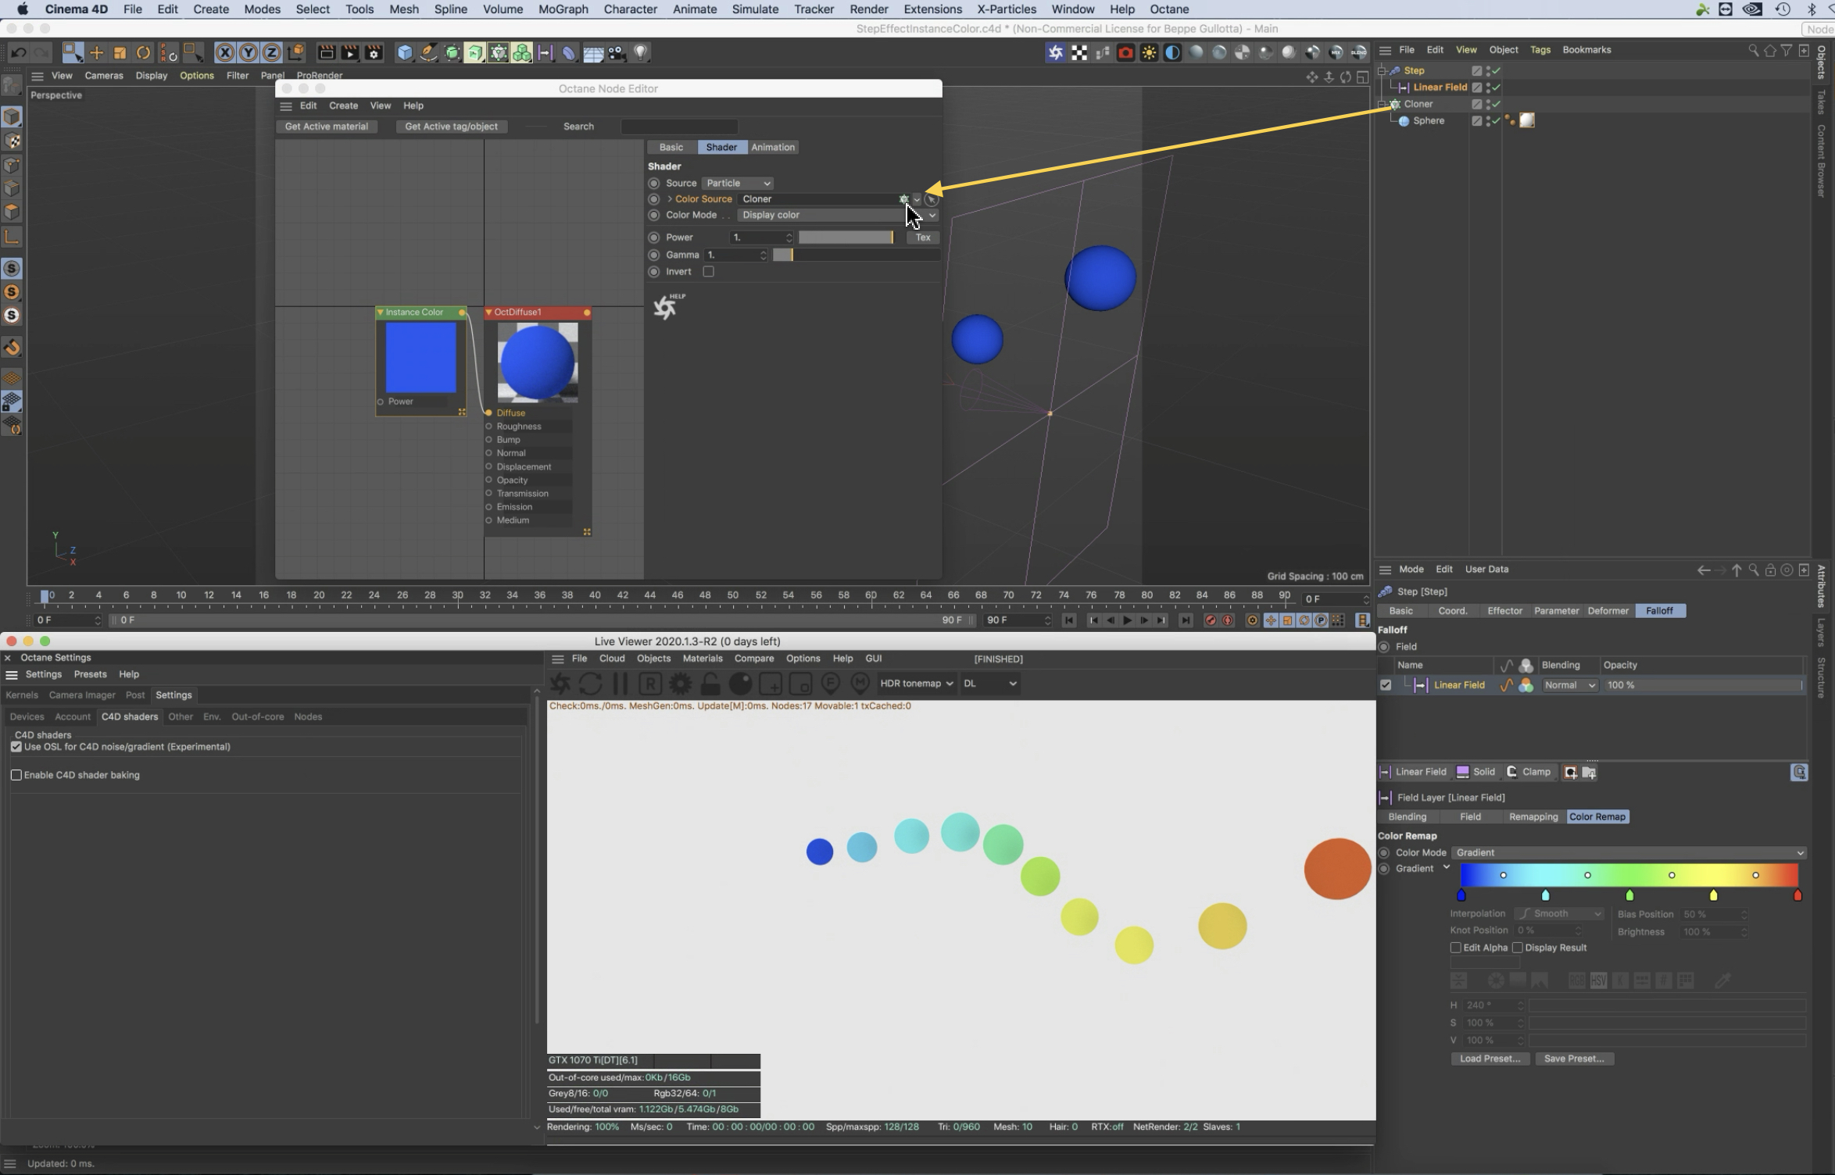
Task: Toggle X axis lock
Action: (x=224, y=52)
